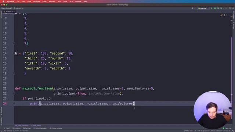The image size is (235, 132).
Task: Click 'if print_output' breadcrumb below editor
Action: pyautogui.click(x=36, y=125)
